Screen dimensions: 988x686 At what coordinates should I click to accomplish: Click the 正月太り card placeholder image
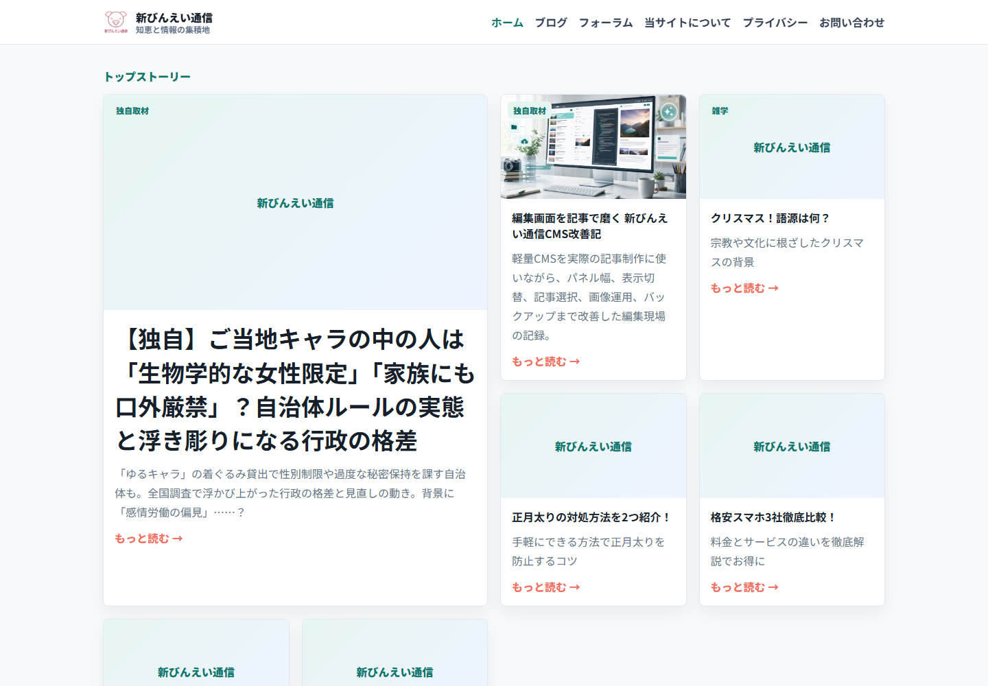click(593, 446)
